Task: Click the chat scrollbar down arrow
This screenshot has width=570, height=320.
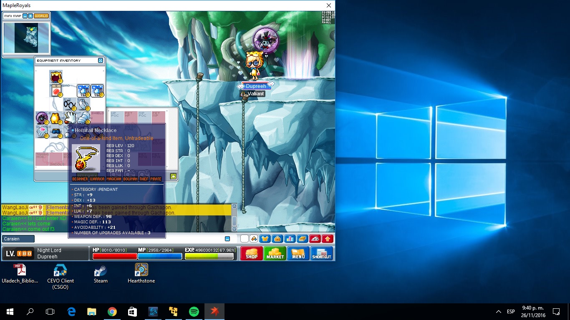Action: tap(234, 229)
